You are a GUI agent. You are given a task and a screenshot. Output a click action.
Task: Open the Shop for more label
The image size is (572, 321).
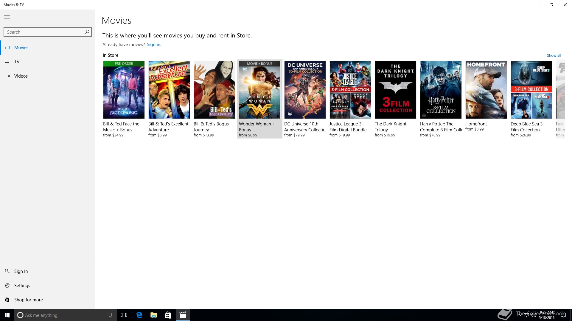(29, 300)
